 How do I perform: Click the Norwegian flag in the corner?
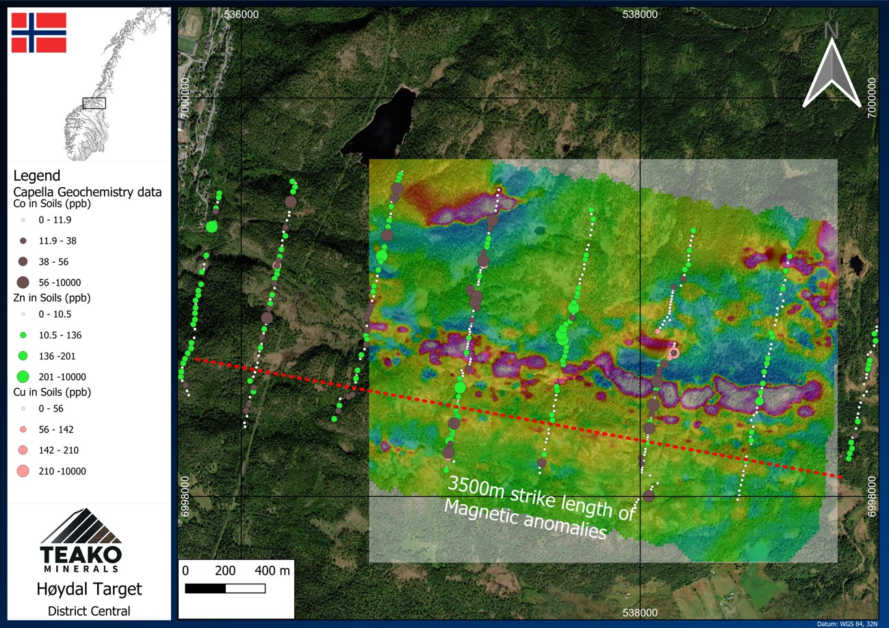pos(39,33)
